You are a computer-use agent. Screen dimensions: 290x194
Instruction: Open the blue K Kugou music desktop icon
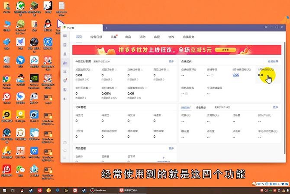pos(48,44)
